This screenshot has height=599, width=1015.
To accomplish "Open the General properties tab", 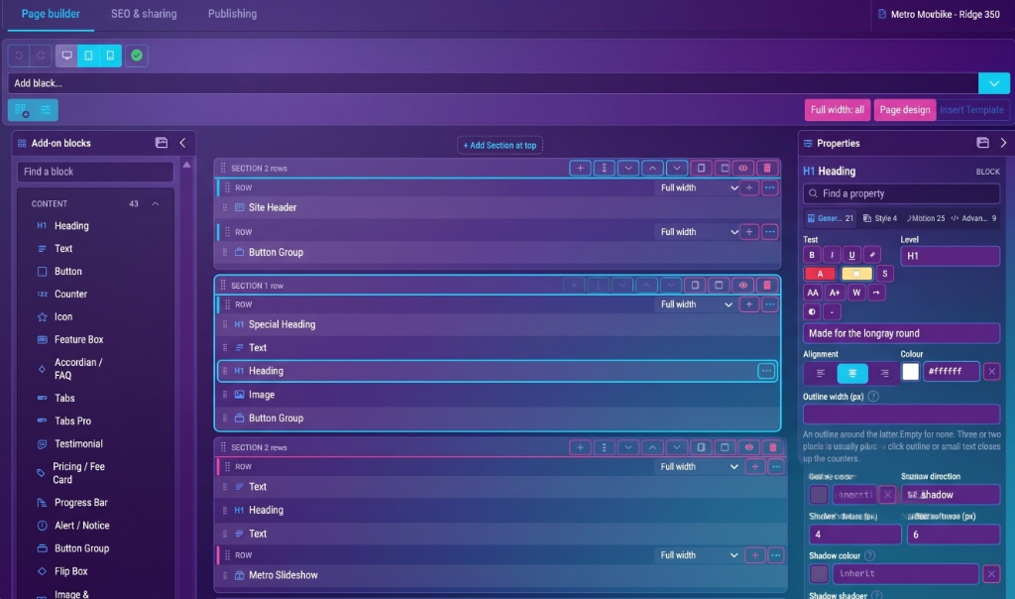I will point(830,218).
